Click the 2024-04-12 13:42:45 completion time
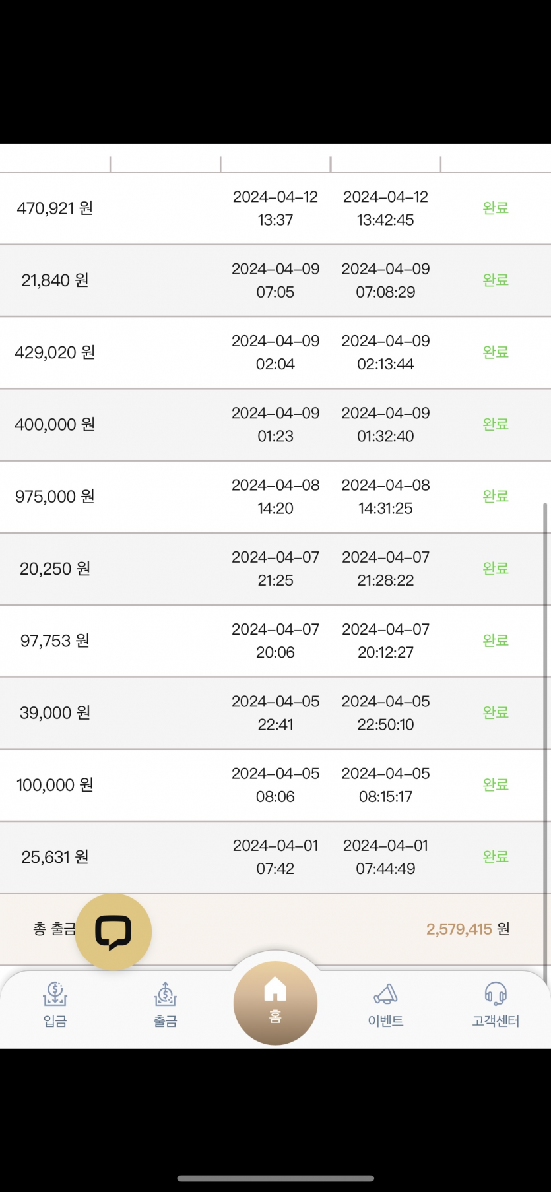This screenshot has height=1192, width=551. (x=385, y=208)
